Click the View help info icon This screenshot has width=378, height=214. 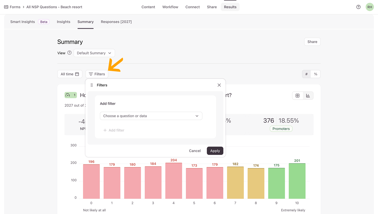click(x=69, y=53)
